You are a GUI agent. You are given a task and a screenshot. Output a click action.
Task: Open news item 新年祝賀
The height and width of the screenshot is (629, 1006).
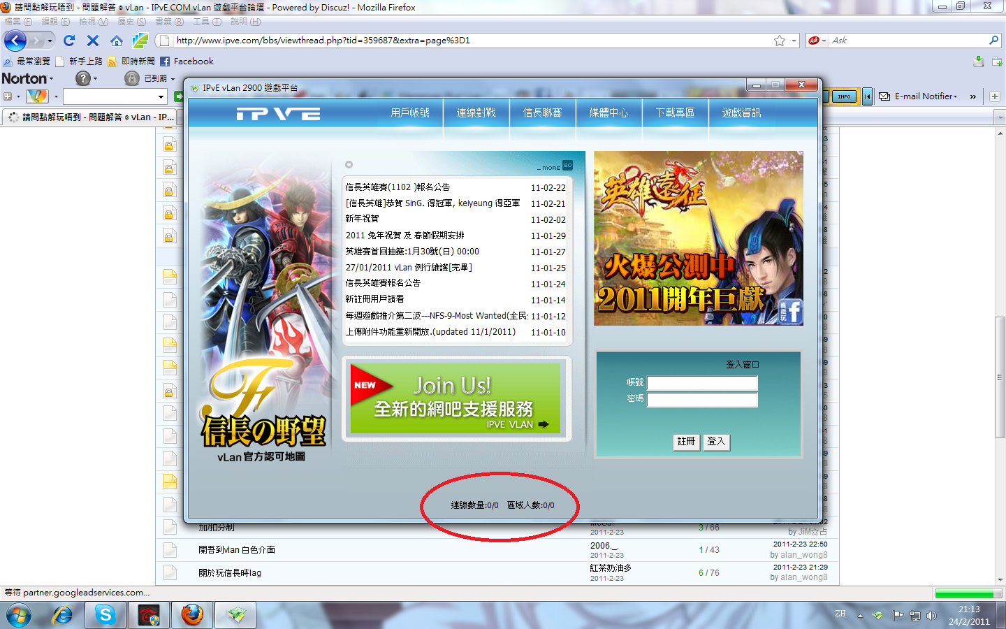click(x=362, y=219)
